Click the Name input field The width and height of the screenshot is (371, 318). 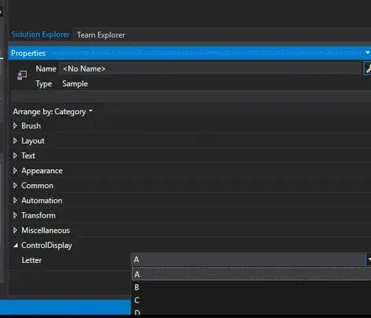click(210, 69)
